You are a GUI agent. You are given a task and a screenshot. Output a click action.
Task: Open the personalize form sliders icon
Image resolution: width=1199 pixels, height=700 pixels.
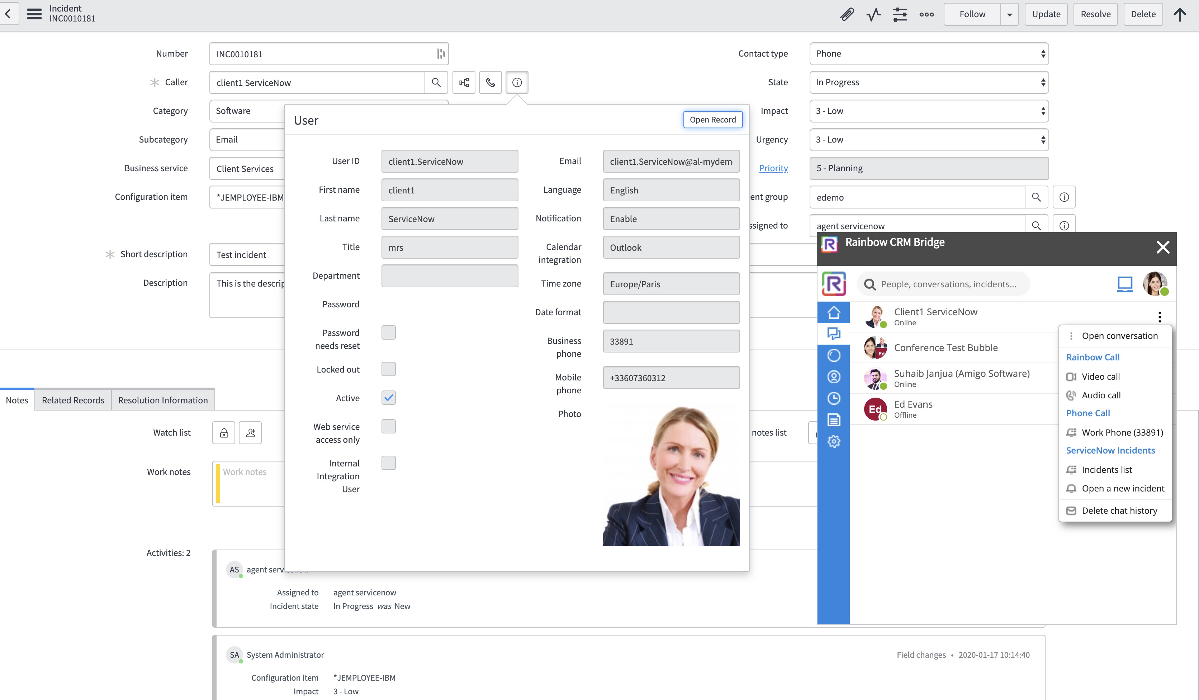(x=900, y=14)
